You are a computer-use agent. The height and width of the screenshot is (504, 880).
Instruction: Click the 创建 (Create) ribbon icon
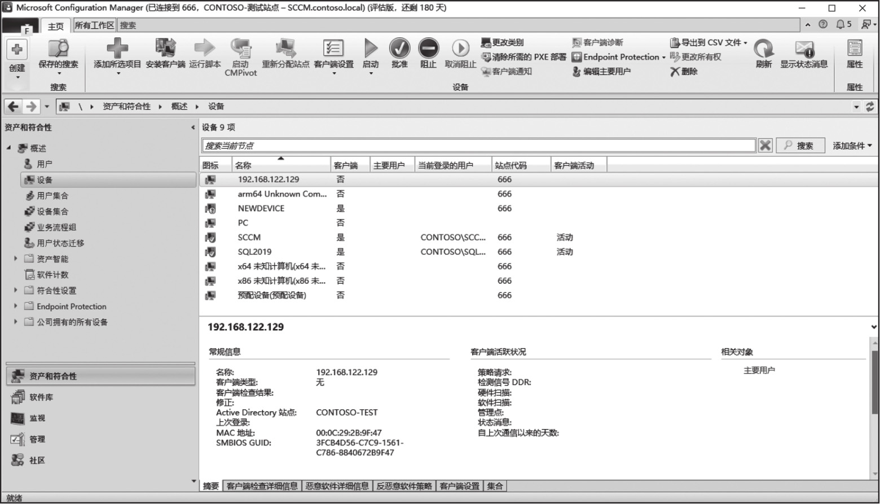coord(17,50)
